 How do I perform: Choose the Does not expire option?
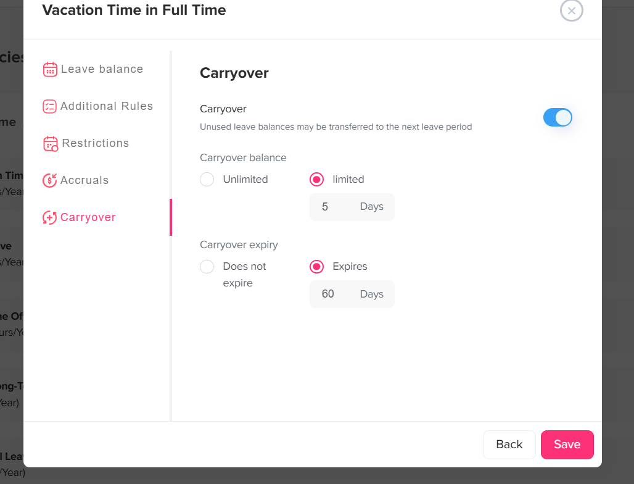pos(207,267)
